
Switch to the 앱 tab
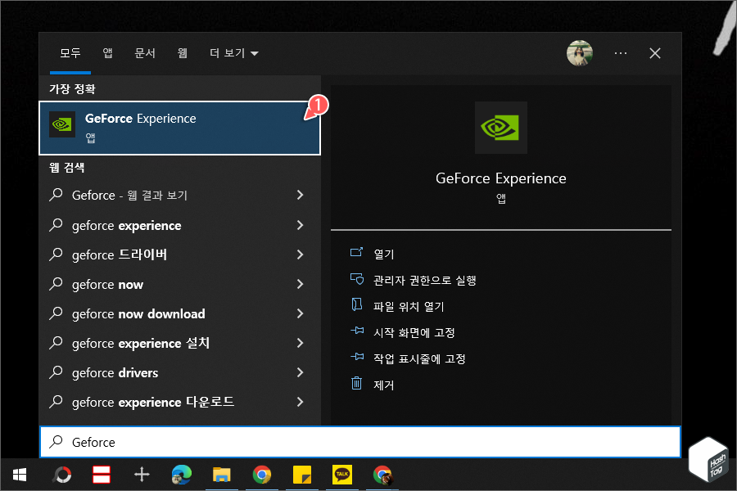point(107,52)
